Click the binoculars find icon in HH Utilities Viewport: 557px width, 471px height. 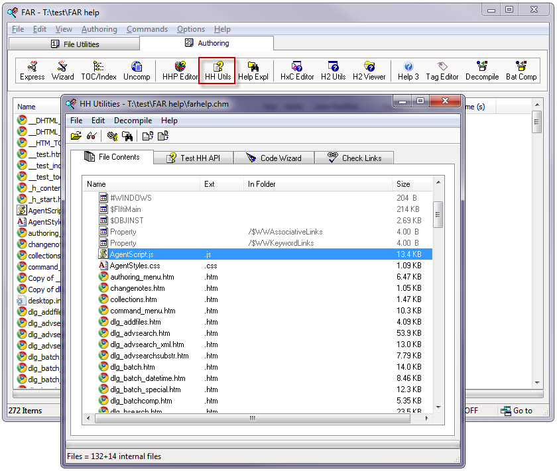coord(92,136)
